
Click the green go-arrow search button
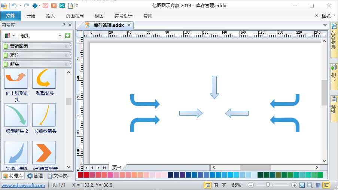[x=68, y=36]
